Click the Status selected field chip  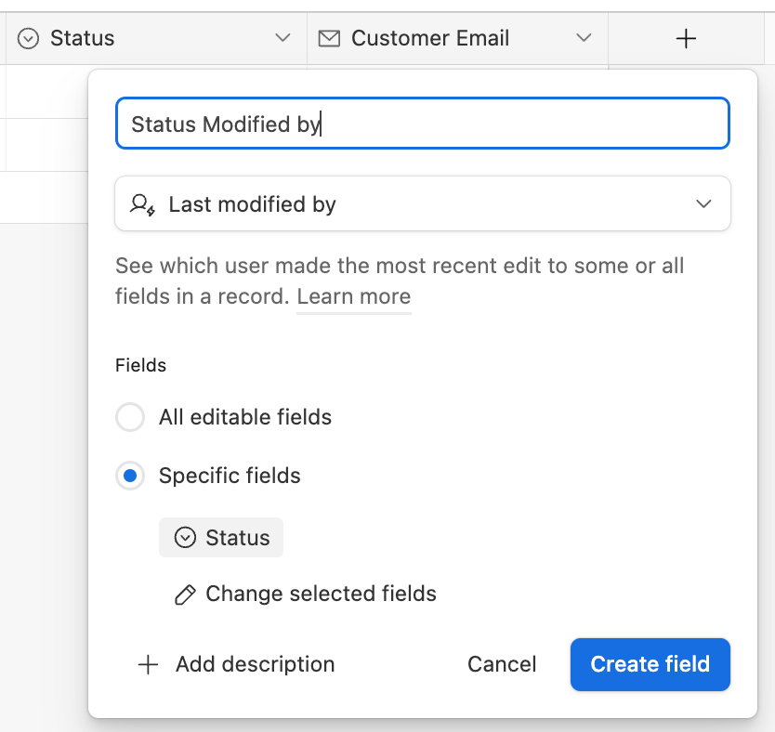pyautogui.click(x=221, y=538)
